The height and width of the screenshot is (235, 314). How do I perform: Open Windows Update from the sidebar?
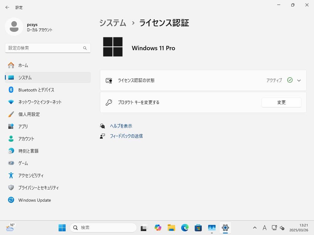click(x=34, y=200)
